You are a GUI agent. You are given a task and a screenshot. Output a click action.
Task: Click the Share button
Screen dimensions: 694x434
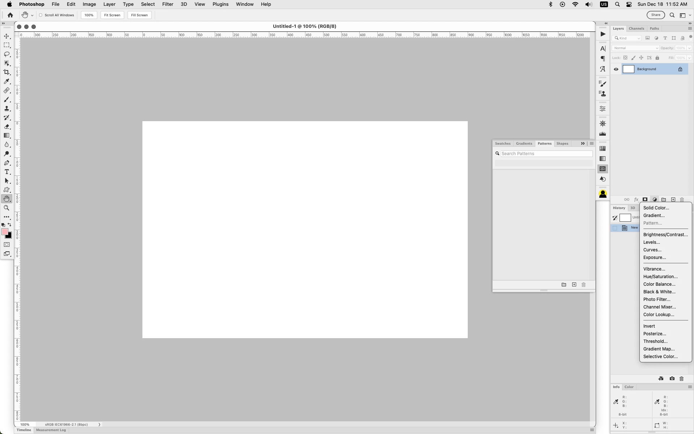pyautogui.click(x=655, y=15)
